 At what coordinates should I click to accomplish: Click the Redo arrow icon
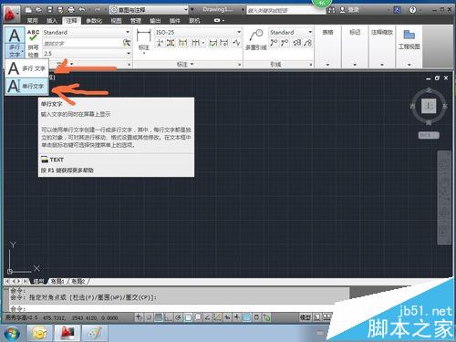coord(98,10)
